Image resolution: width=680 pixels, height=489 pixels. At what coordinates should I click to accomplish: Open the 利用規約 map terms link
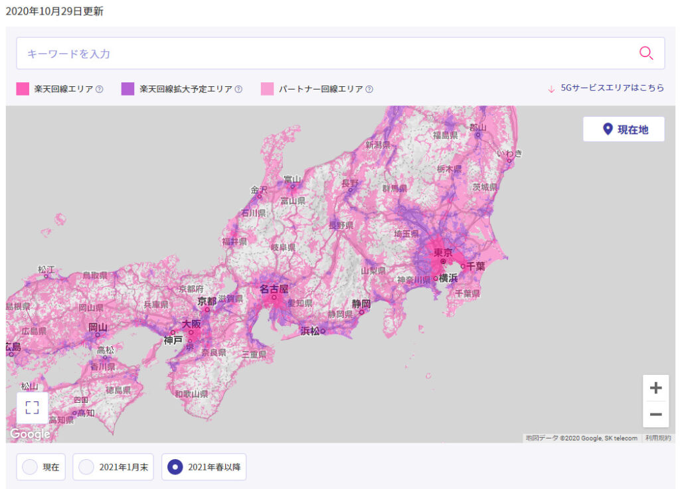click(658, 438)
